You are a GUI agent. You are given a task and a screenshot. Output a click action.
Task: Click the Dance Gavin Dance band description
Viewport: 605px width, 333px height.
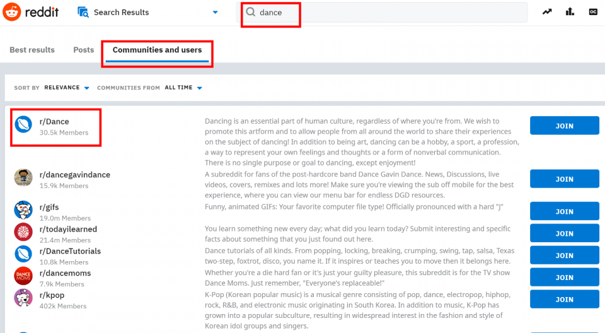(359, 185)
